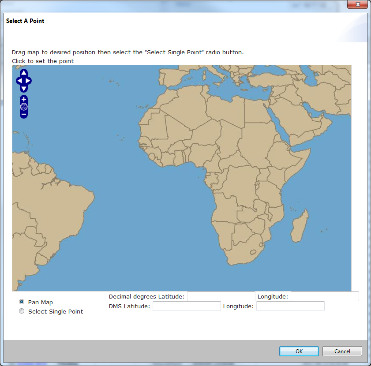
Task: Click into the DMS Longitude field
Action: 290,306
